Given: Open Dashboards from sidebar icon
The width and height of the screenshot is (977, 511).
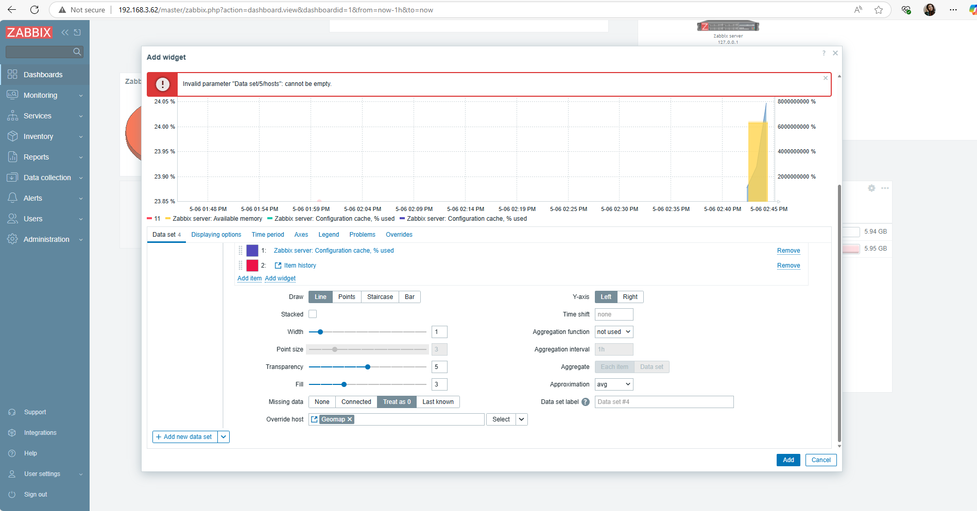Looking at the screenshot, I should (12, 75).
